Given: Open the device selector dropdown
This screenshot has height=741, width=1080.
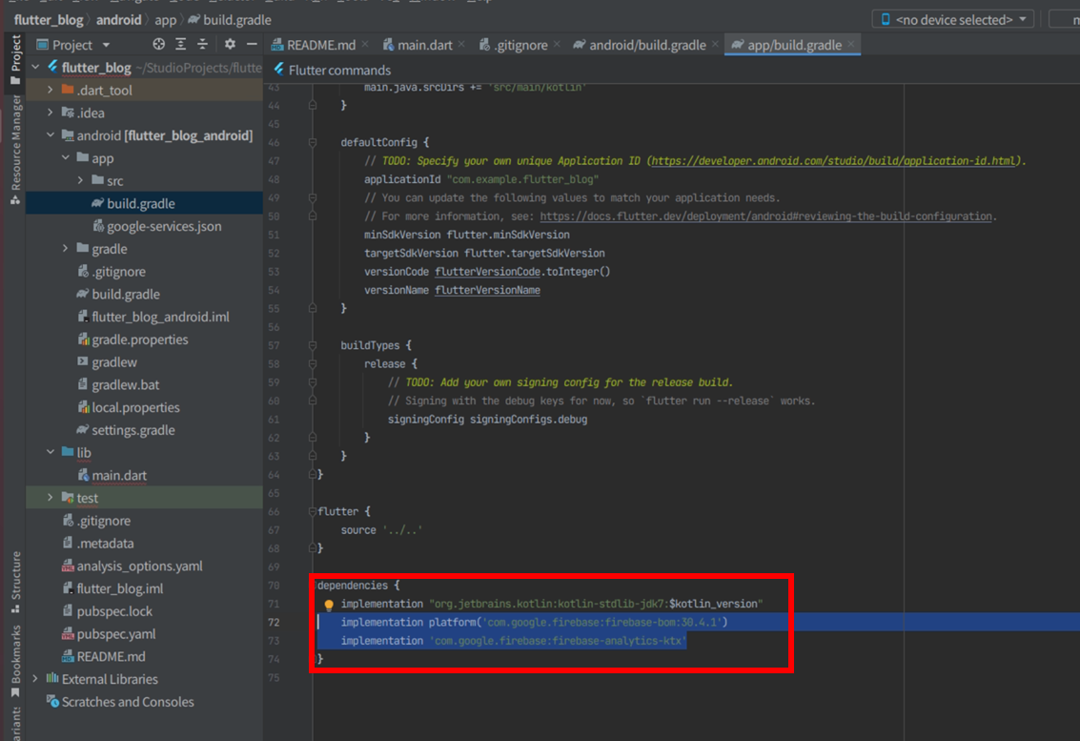Looking at the screenshot, I should pyautogui.click(x=953, y=19).
